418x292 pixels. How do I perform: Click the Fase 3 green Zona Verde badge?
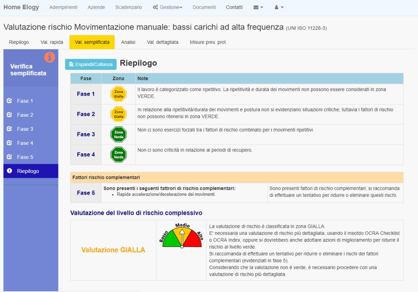coord(119,135)
